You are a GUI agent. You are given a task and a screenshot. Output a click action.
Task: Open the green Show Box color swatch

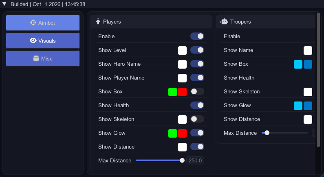(172, 92)
